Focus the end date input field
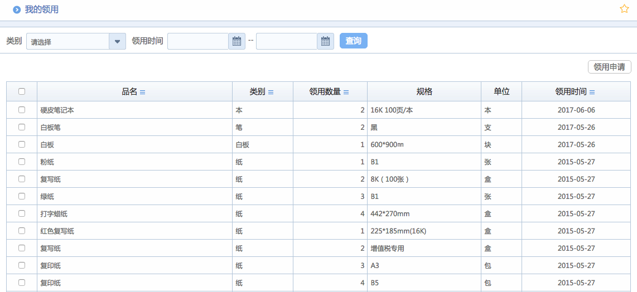The height and width of the screenshot is (292, 637). (x=287, y=41)
